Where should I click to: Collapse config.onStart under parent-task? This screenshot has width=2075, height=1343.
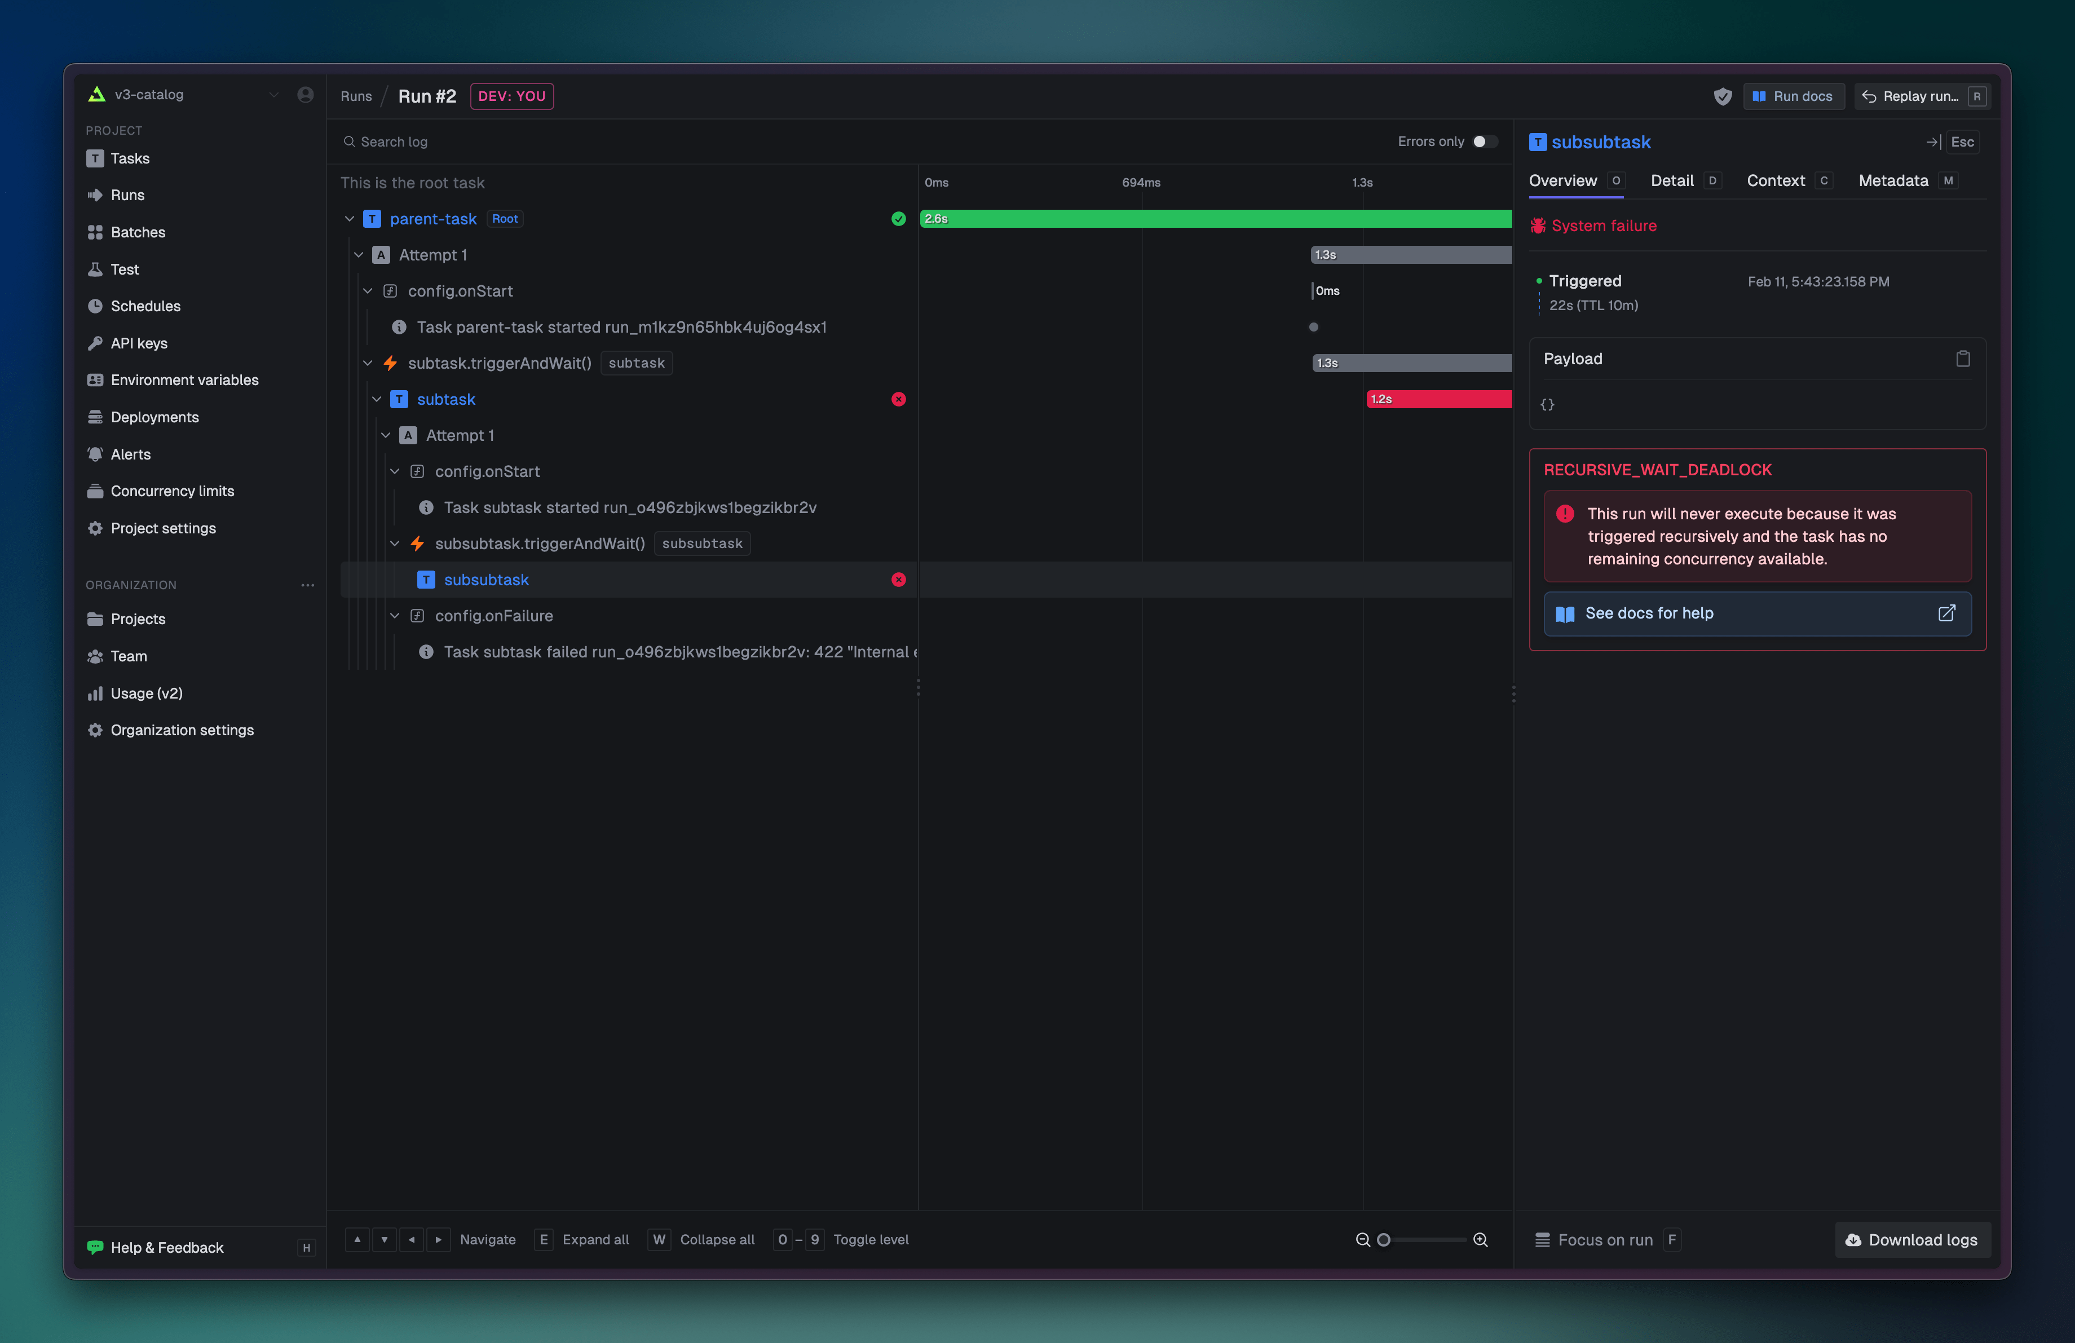tap(368, 291)
